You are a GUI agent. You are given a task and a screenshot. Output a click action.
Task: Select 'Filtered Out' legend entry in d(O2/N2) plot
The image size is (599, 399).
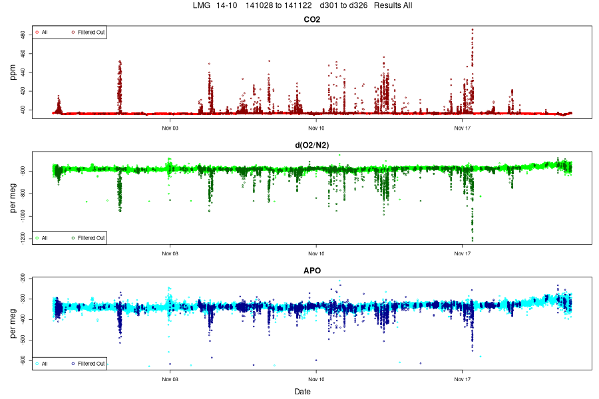[88, 238]
